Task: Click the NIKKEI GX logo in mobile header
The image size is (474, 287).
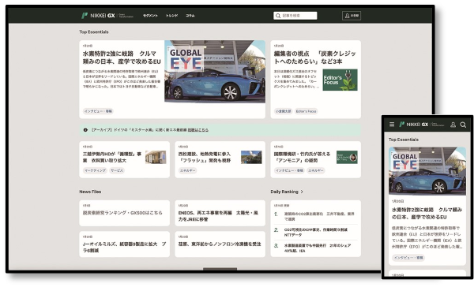Action: click(422, 125)
